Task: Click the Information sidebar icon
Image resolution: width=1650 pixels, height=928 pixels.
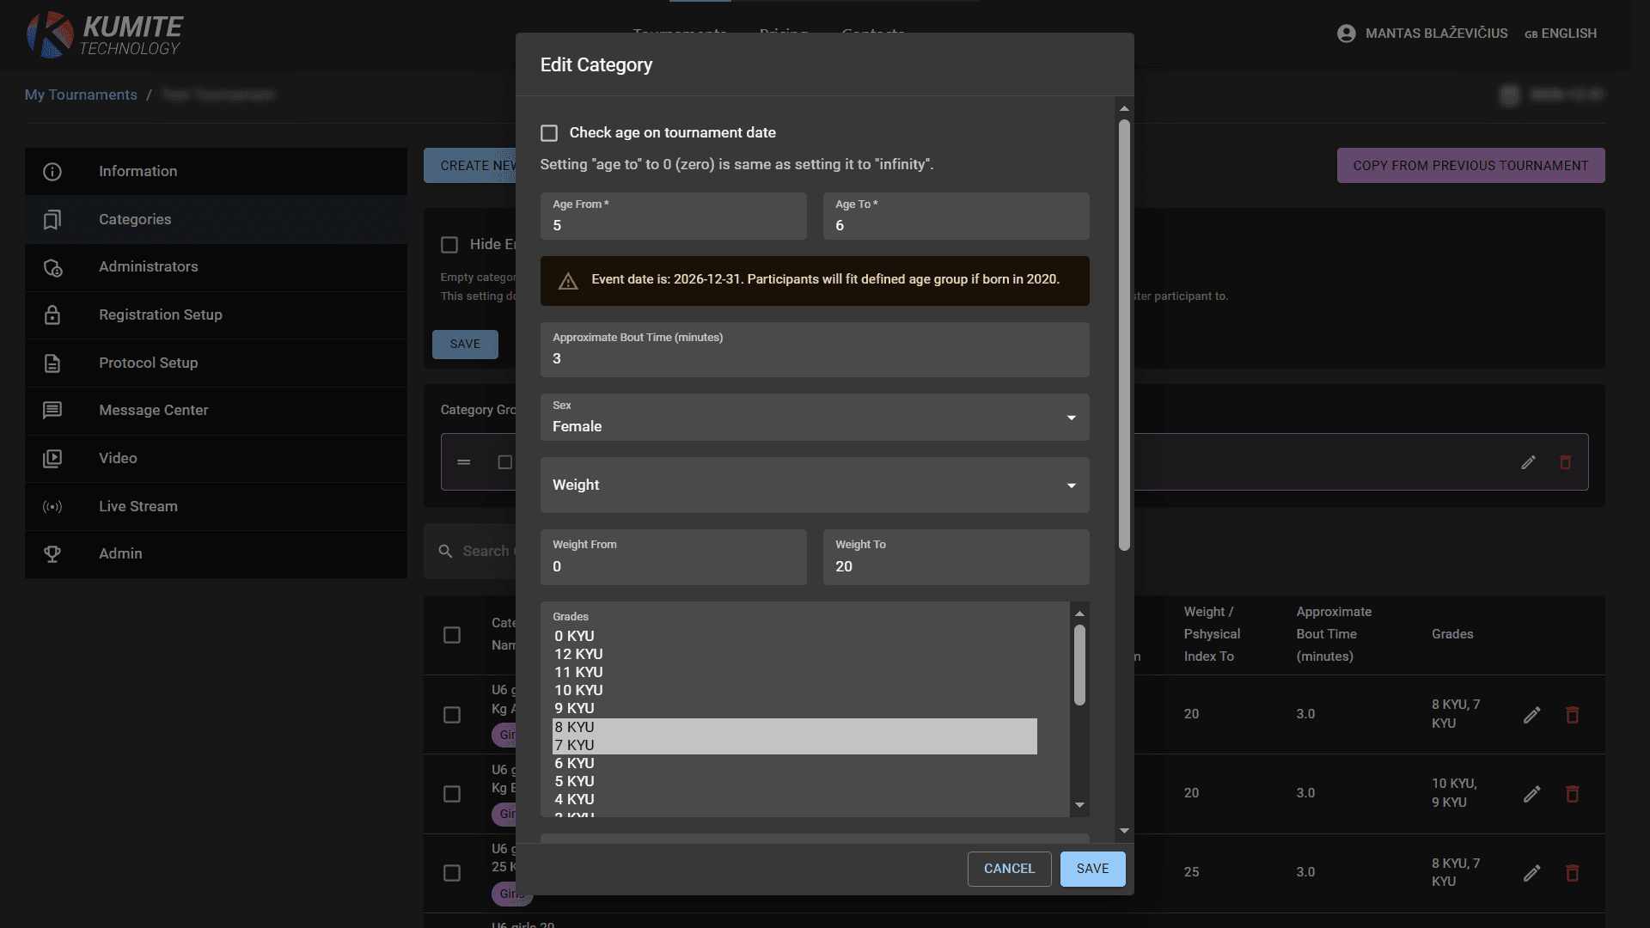Action: tap(52, 172)
